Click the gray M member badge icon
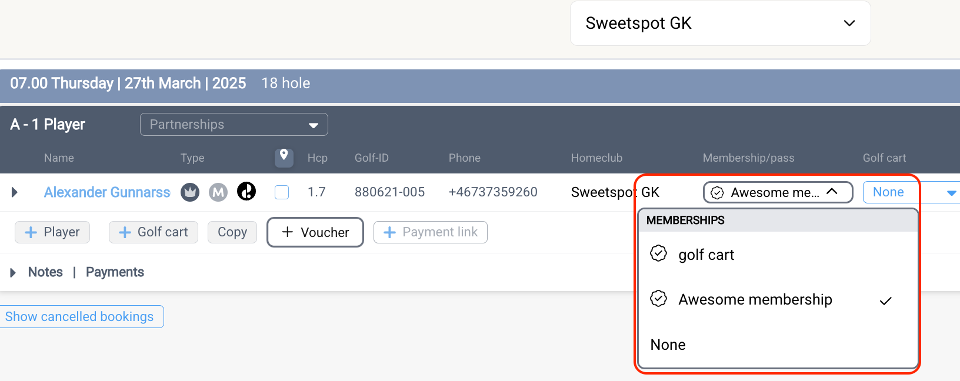This screenshot has width=960, height=381. click(x=218, y=192)
